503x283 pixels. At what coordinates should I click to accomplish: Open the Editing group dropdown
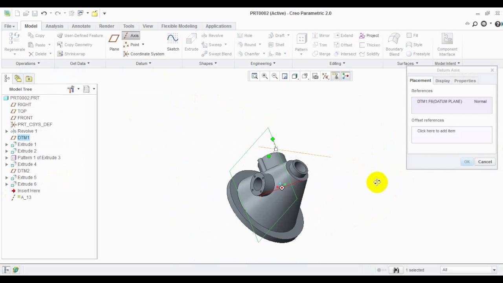[x=337, y=63]
